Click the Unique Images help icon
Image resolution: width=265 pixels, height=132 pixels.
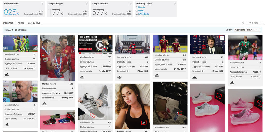86,4
